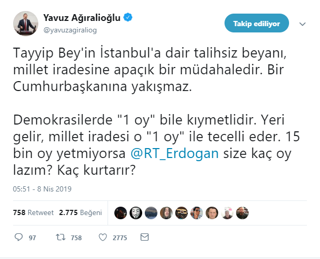This screenshot has width=320, height=259.
Task: Click the blue verified badge
Action: click(128, 17)
